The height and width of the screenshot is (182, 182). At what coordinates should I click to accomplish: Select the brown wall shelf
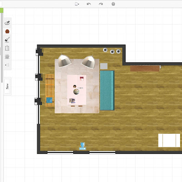[x=145, y=68]
